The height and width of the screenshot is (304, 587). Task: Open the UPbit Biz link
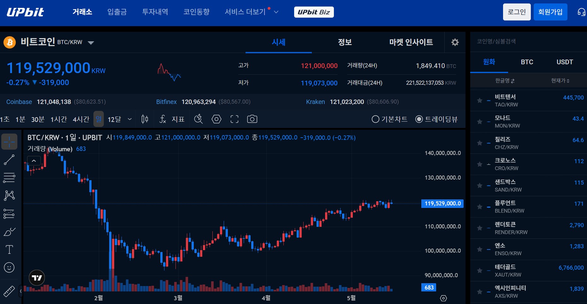(x=314, y=12)
